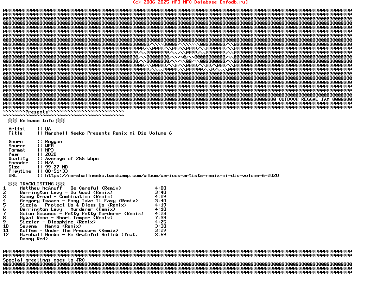
Task: Click track number 12
Action: point(6,235)
